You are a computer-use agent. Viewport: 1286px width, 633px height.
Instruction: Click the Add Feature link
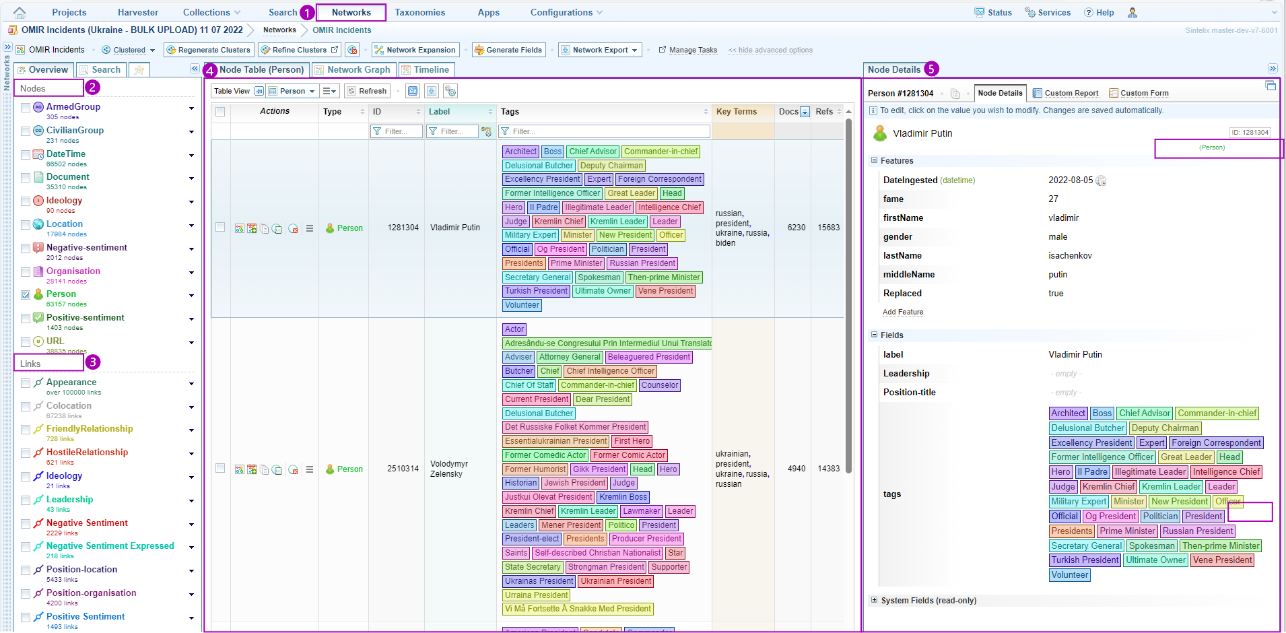[903, 312]
